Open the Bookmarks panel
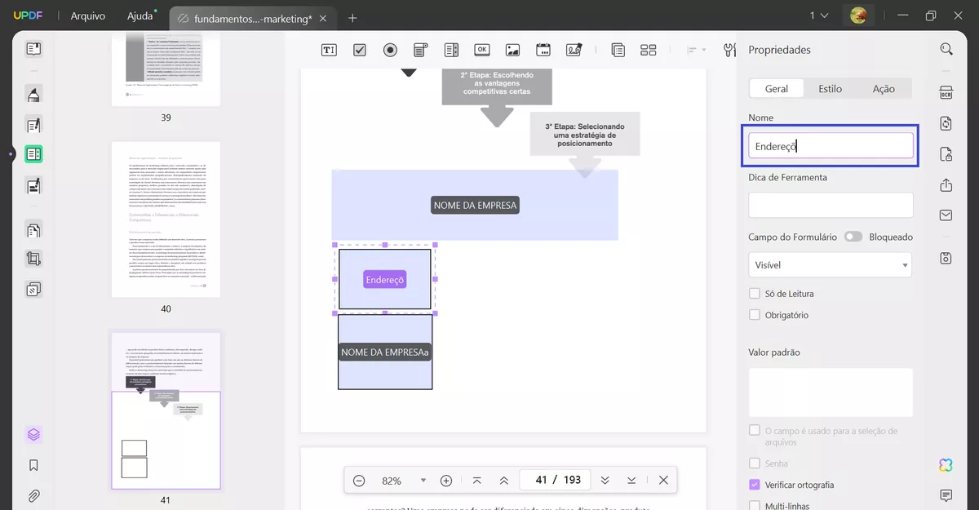This screenshot has width=979, height=510. click(x=33, y=465)
